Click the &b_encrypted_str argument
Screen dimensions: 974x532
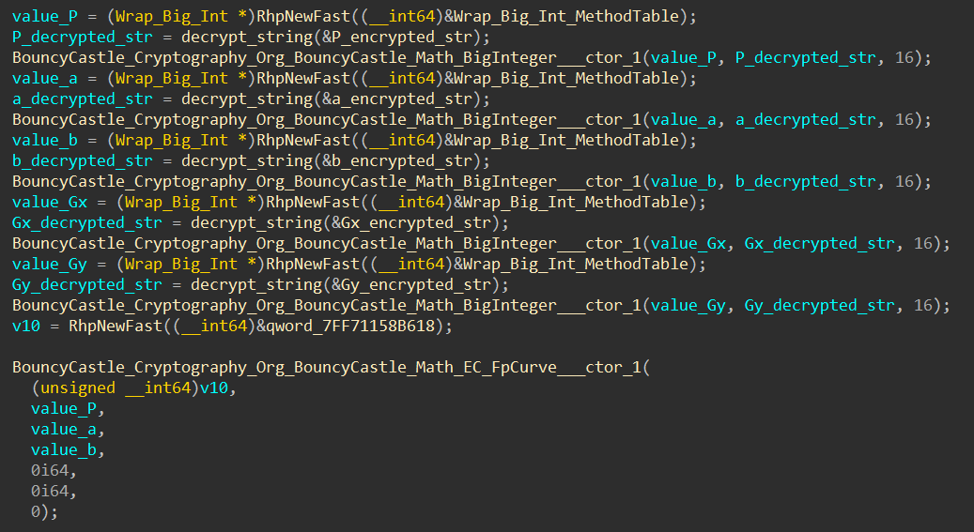click(x=397, y=161)
